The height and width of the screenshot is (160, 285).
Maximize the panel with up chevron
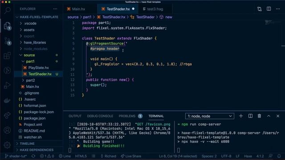pos(269,116)
